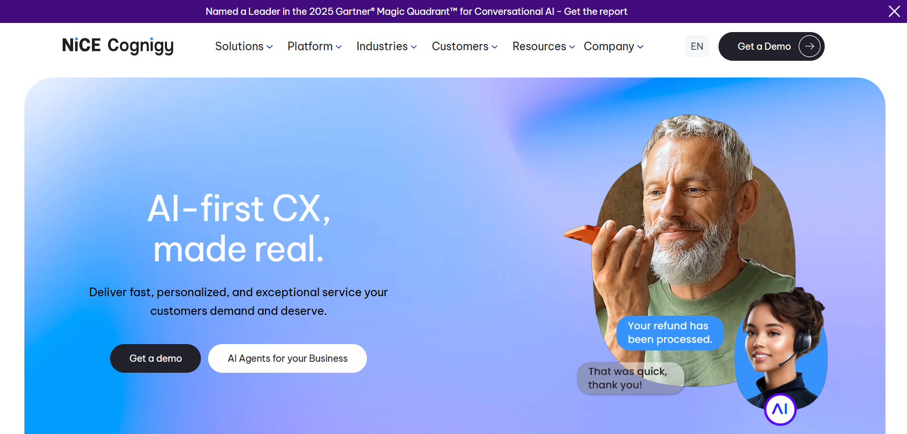Viewport: 907px width, 434px height.
Task: Click the arrow circle in Get a Demo
Action: click(x=809, y=46)
